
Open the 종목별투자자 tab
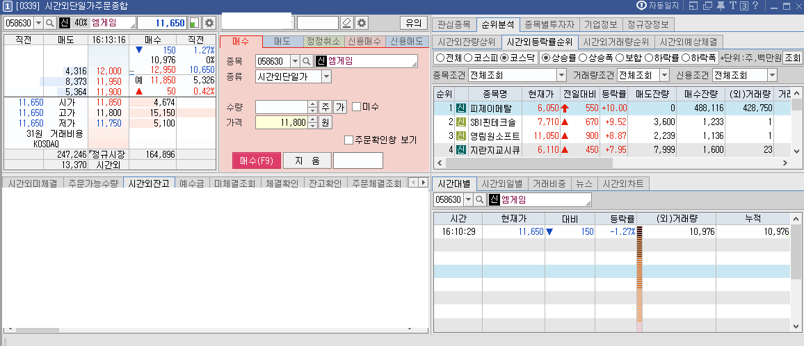pos(549,24)
